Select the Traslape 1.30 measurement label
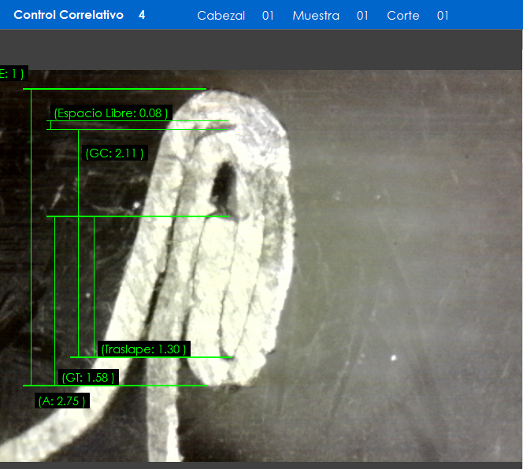 (144, 349)
